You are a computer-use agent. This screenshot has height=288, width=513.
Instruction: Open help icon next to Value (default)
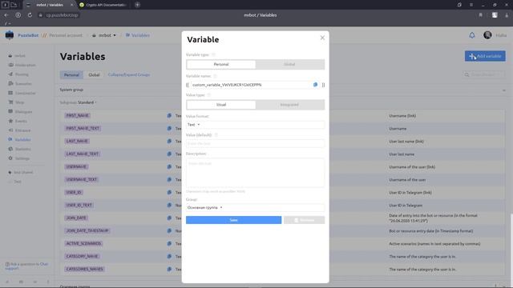[x=216, y=135]
